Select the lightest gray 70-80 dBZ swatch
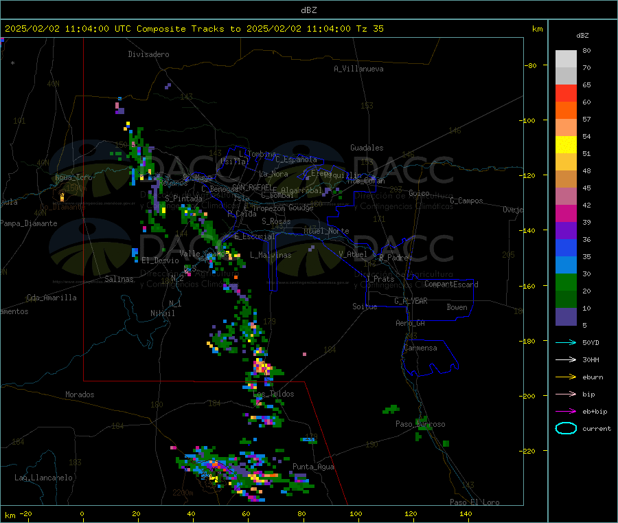 tap(566, 59)
